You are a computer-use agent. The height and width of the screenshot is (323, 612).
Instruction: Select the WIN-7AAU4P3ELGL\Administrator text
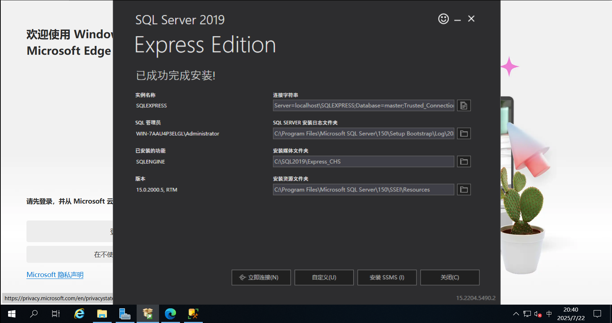click(177, 134)
